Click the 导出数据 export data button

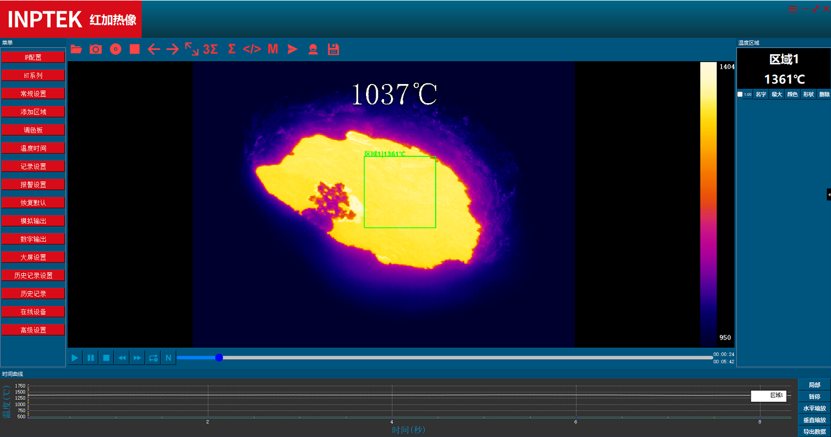pos(814,432)
